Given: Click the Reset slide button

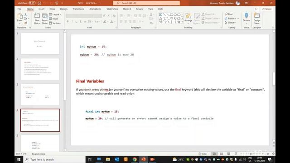Looking at the screenshot, I should click(x=53, y=19).
